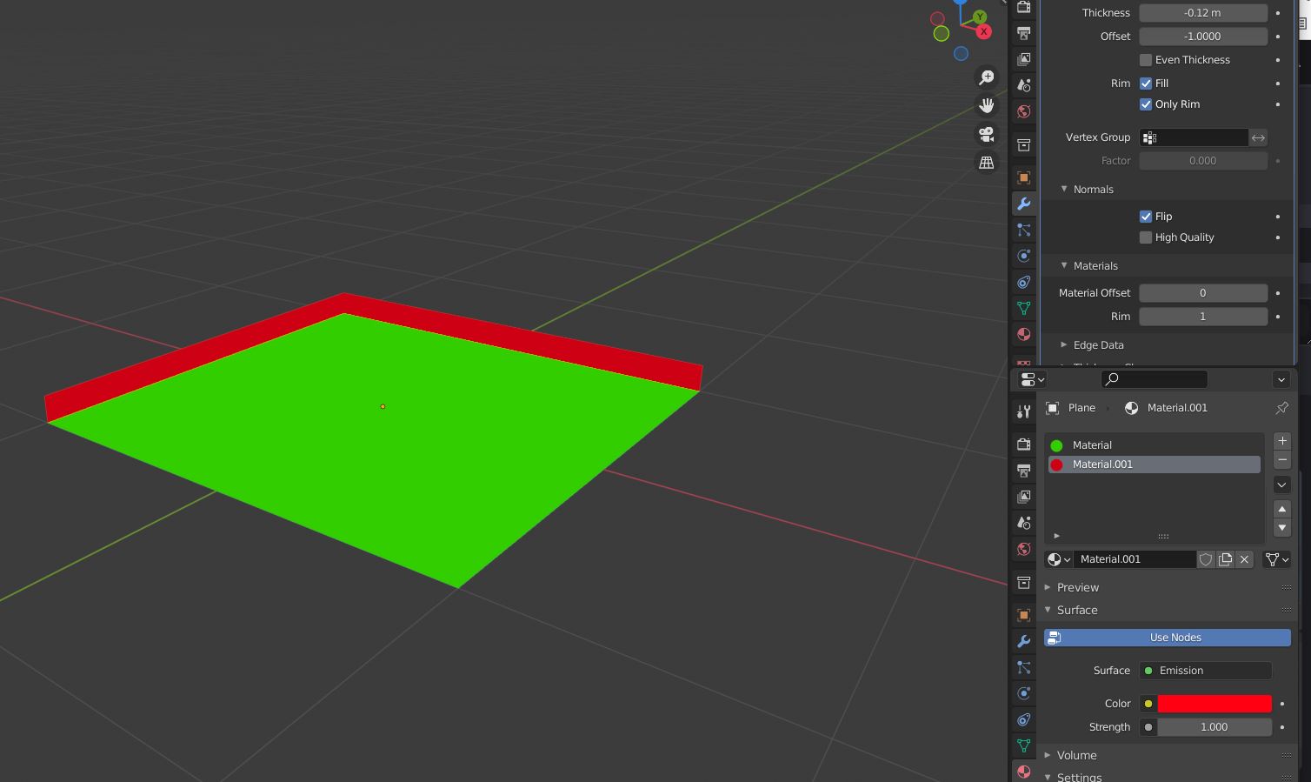Add a material slot with plus button
Viewport: 1311px width, 782px height.
point(1281,441)
